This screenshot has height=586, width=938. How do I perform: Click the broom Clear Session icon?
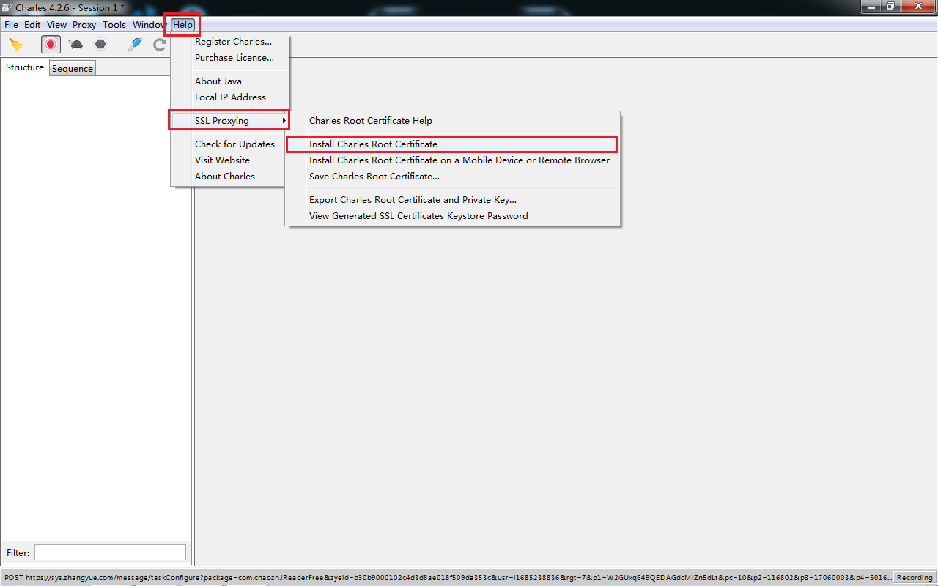coord(16,45)
